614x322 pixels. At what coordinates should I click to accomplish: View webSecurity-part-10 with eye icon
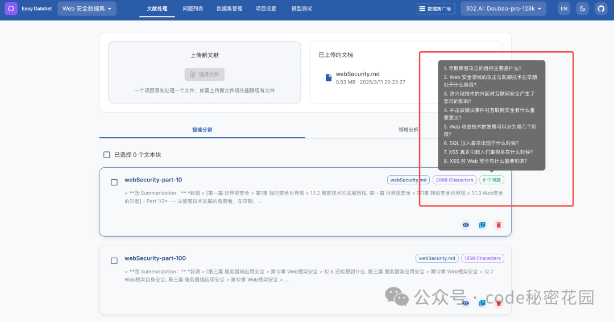coord(466,225)
